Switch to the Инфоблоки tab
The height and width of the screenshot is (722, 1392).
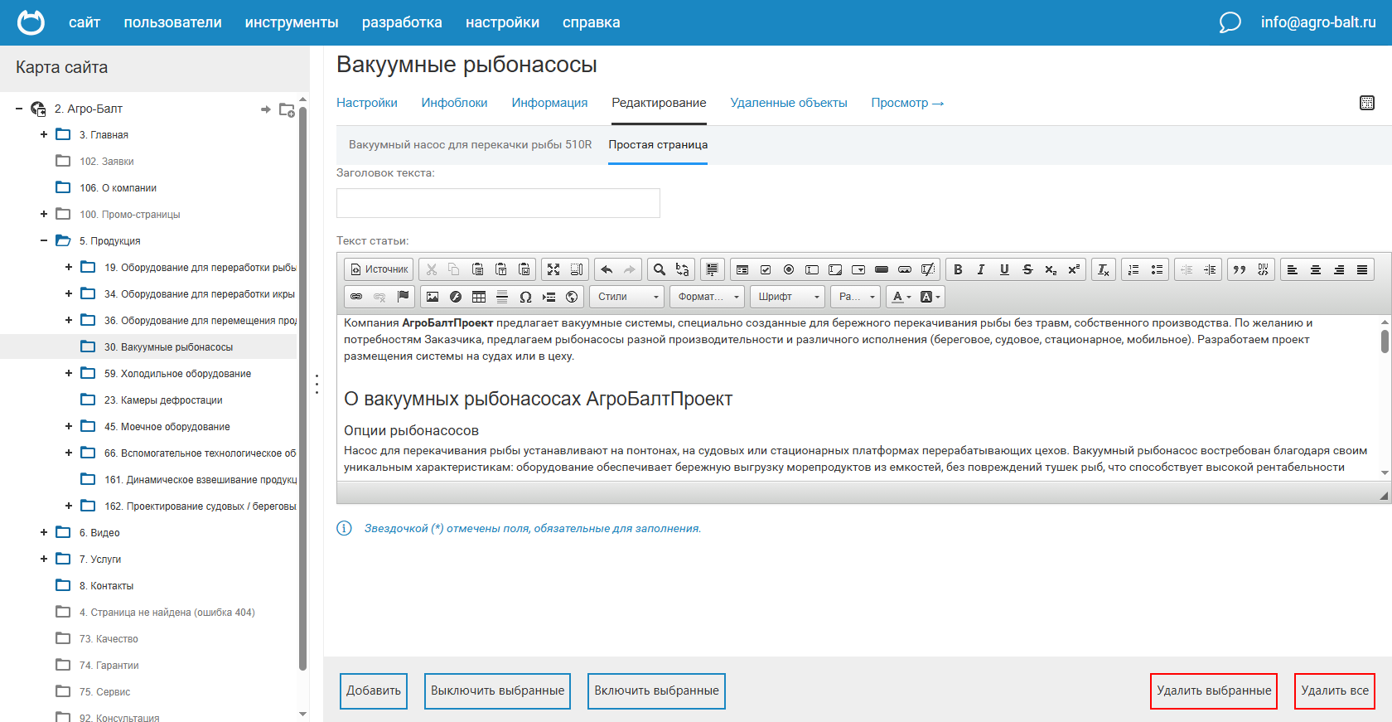click(x=454, y=103)
